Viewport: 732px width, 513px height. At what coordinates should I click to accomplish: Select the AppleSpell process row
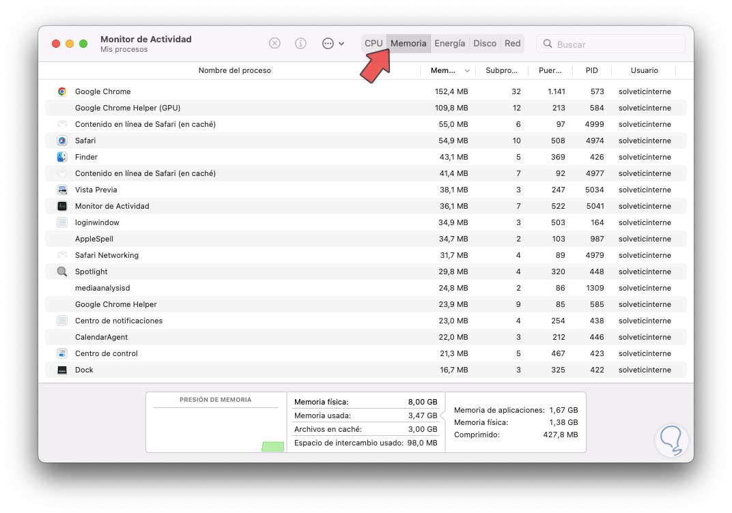point(366,239)
